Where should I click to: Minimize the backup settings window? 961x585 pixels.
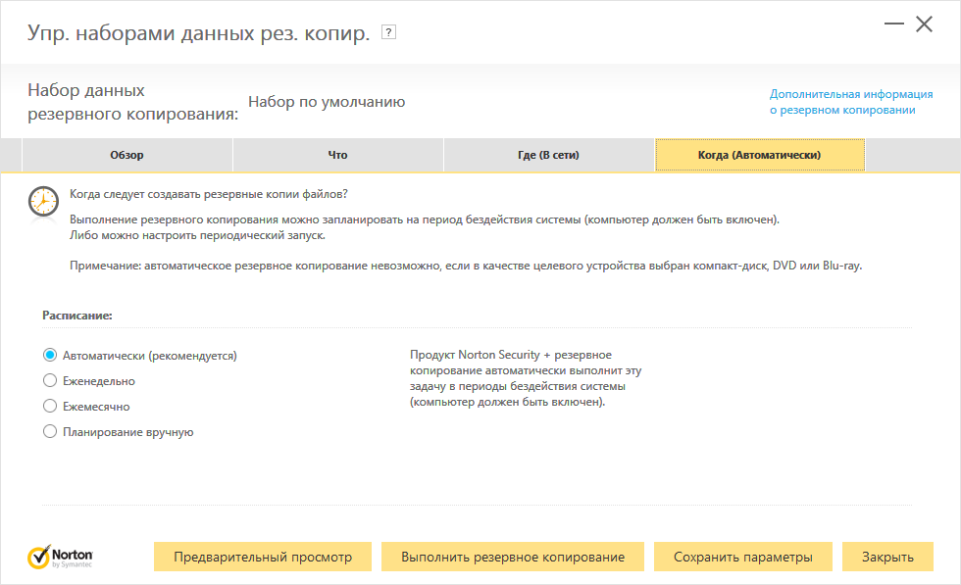click(894, 24)
